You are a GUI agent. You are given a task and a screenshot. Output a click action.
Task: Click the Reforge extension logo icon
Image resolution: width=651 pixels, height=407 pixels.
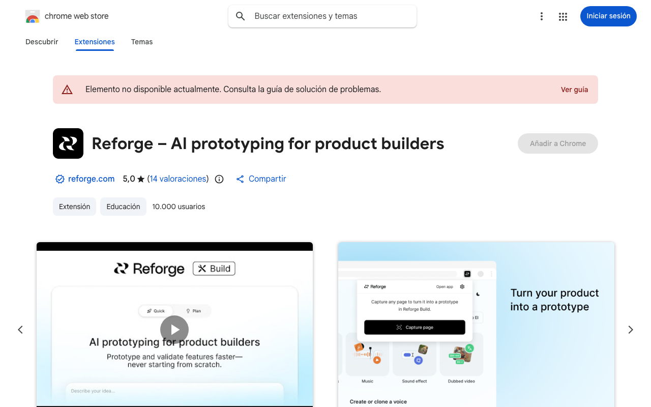coord(68,143)
